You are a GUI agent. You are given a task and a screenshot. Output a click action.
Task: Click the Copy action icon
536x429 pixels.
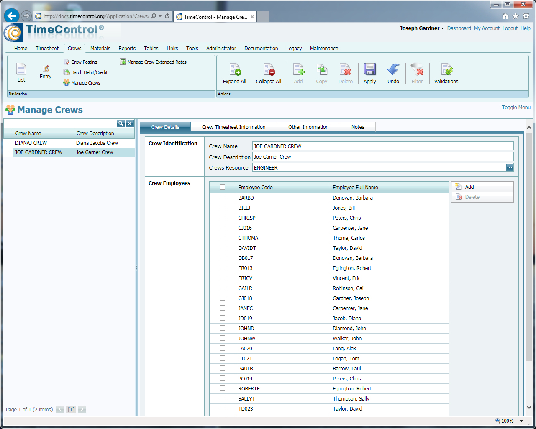(x=322, y=73)
